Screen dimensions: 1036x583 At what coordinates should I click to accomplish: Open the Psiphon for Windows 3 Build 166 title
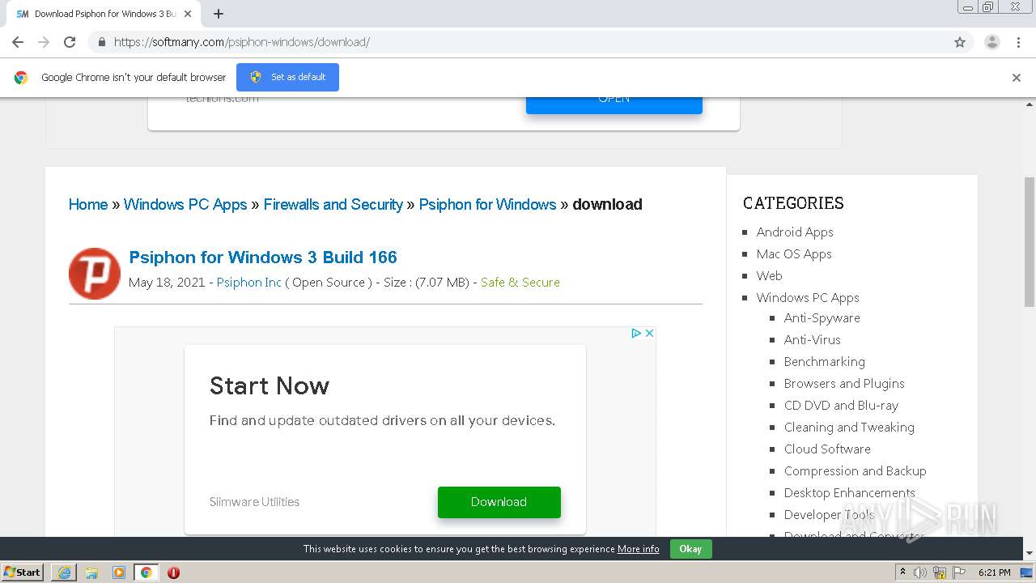263,257
